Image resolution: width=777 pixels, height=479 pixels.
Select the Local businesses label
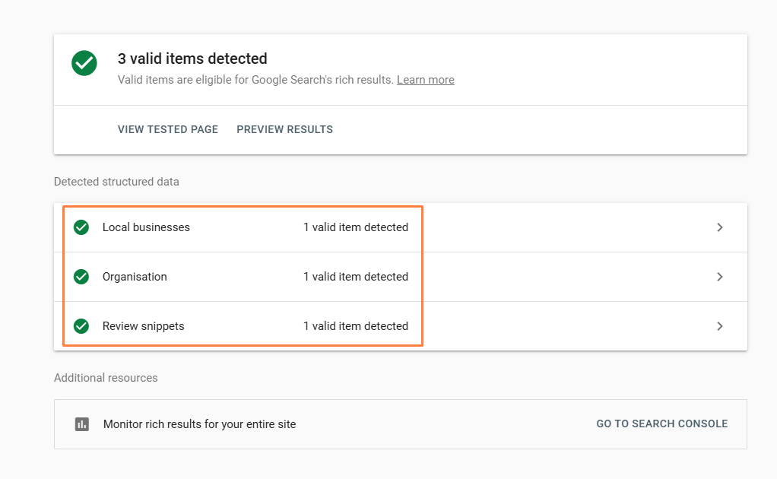click(x=146, y=227)
